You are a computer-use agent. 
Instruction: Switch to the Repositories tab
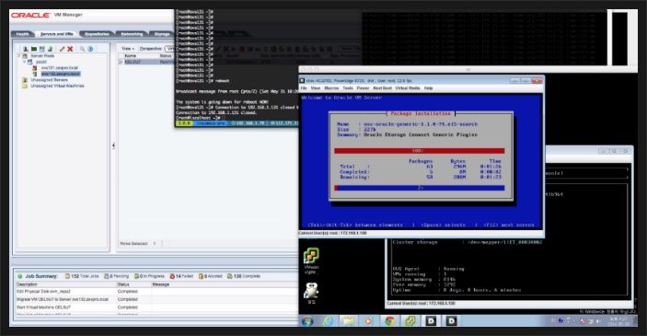pos(97,34)
